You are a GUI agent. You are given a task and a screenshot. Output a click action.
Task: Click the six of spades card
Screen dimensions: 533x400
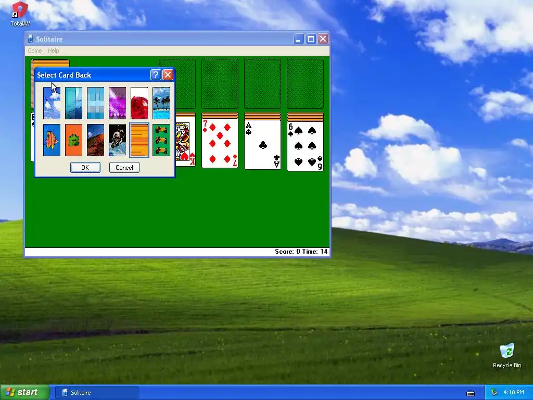[x=305, y=146]
